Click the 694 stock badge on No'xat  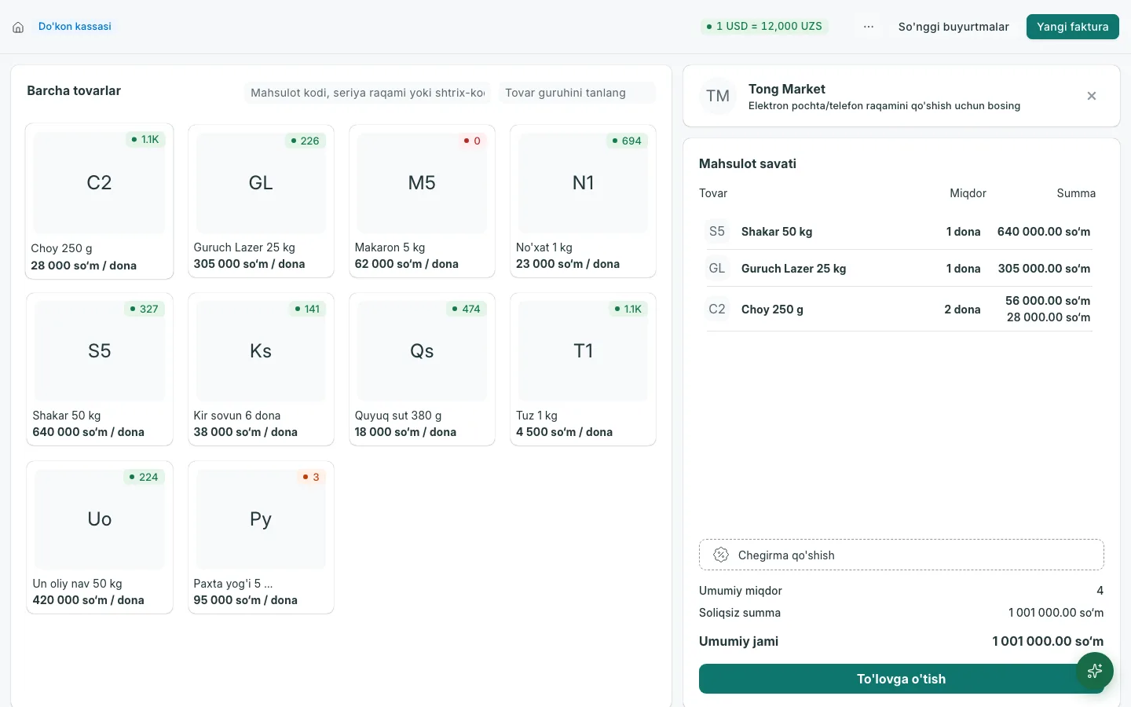click(627, 141)
